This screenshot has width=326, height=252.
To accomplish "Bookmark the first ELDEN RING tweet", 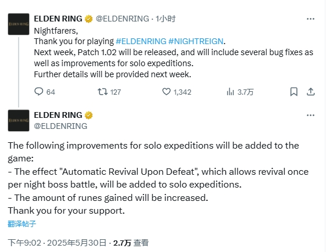I will (x=294, y=92).
